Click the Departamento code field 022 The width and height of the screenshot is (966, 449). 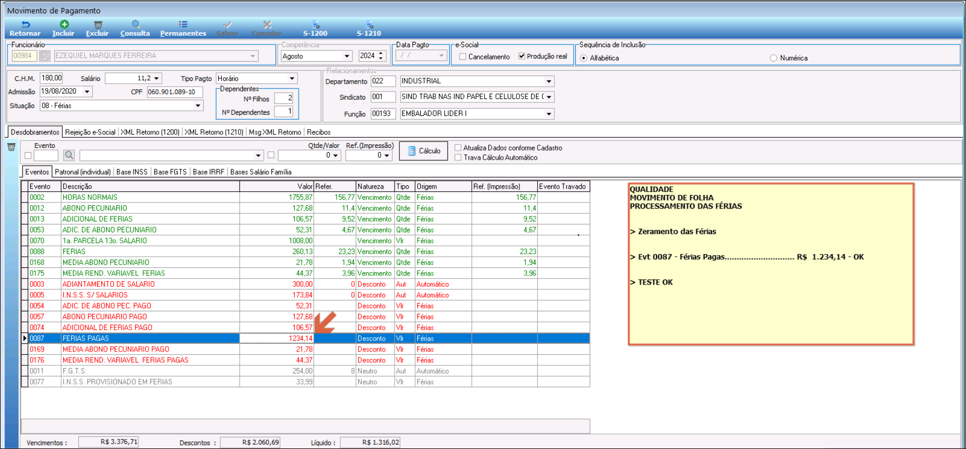click(383, 81)
